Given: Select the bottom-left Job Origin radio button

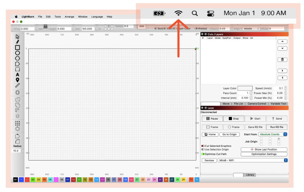Looking at the screenshot, I should 261,144.
